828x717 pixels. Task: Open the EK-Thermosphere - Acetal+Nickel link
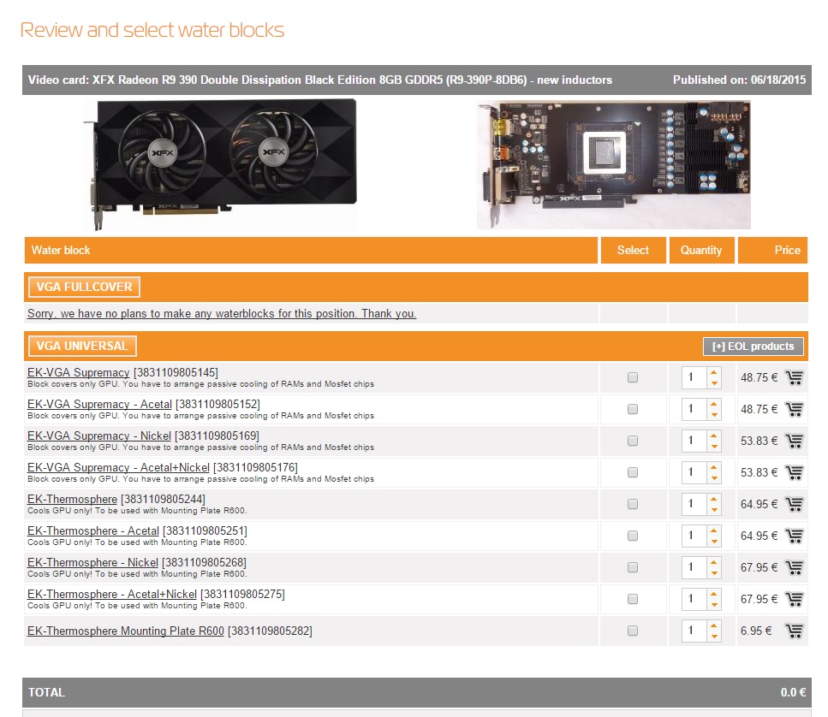(112, 594)
